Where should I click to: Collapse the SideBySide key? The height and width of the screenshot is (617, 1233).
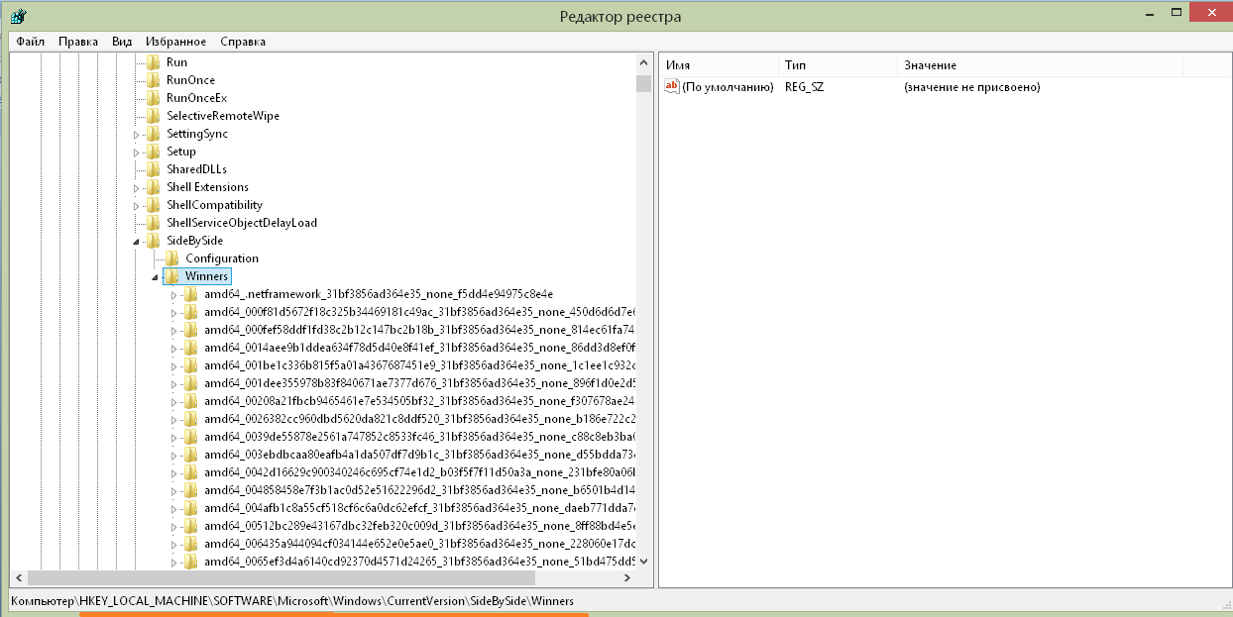[x=137, y=241]
